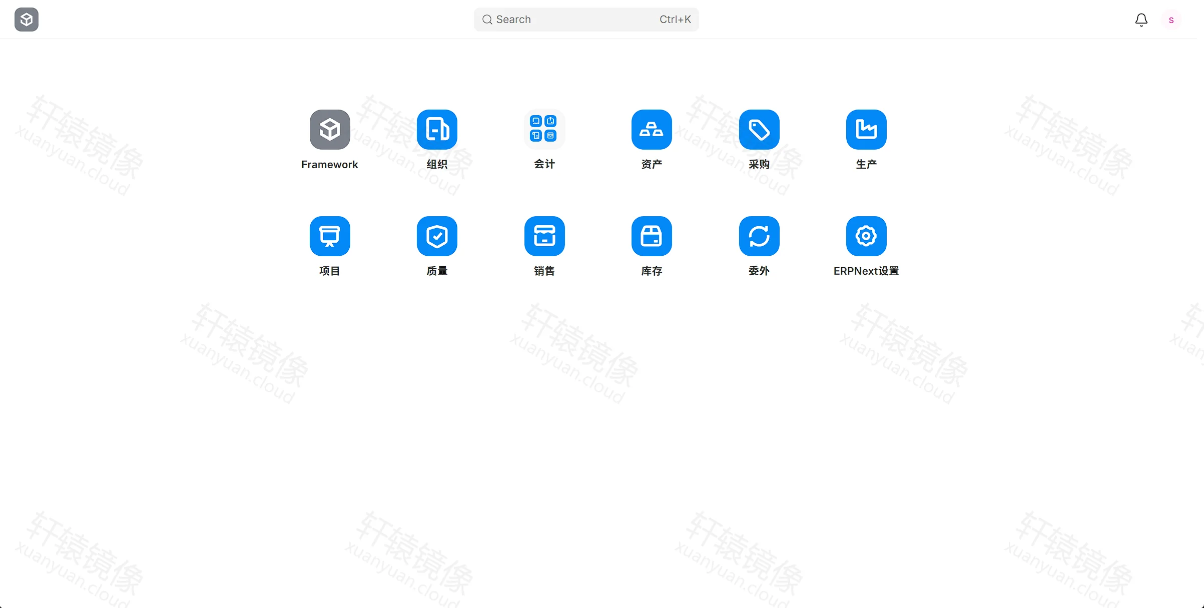Open the 质量 quality module icon
Screen dimensions: 1204x608
pos(437,236)
